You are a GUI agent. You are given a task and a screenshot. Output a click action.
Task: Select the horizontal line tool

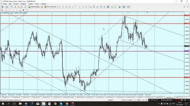point(13,10)
